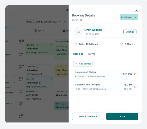
Task: Open Ben's 1:00-2:00 Highlights & lowlights appointment
Action: (x=39, y=83)
